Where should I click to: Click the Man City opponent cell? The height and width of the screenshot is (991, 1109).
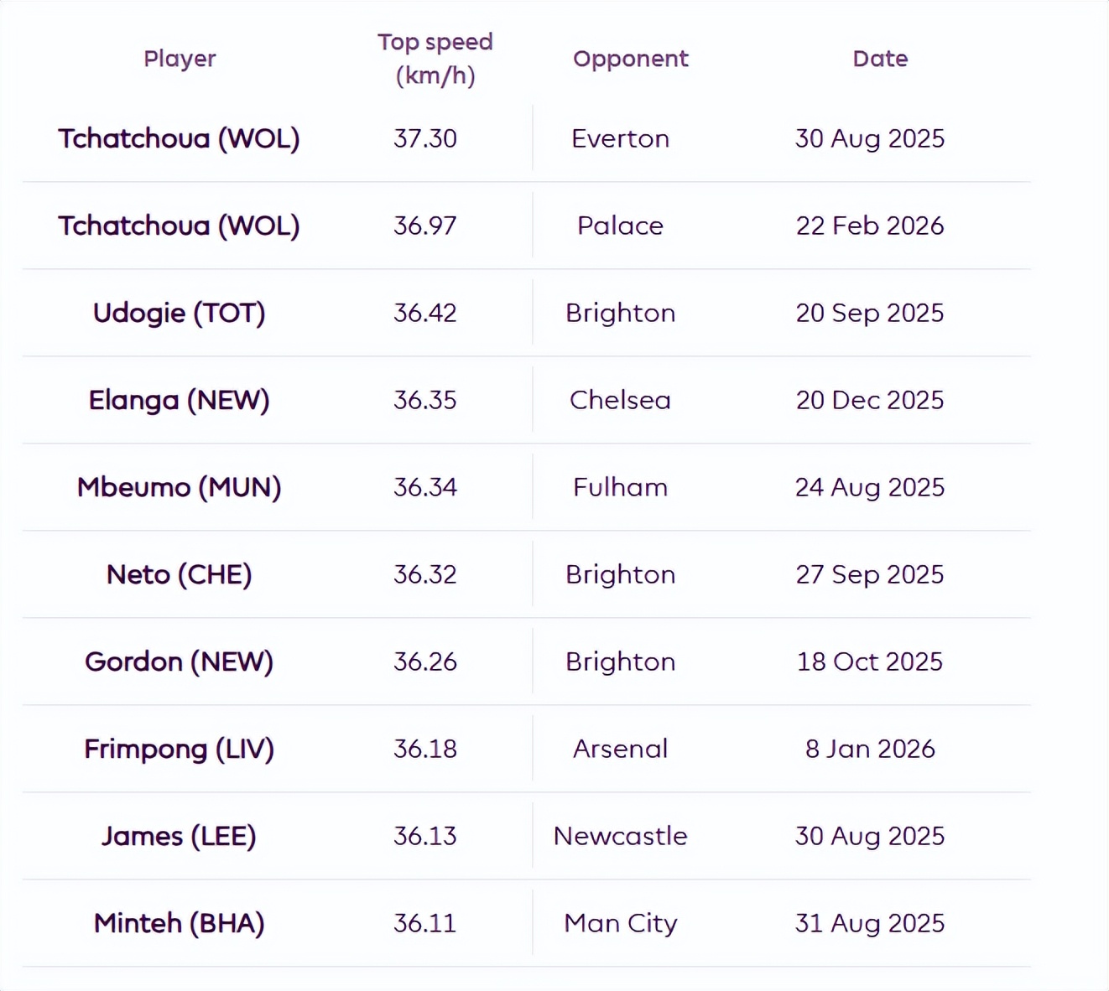620,923
